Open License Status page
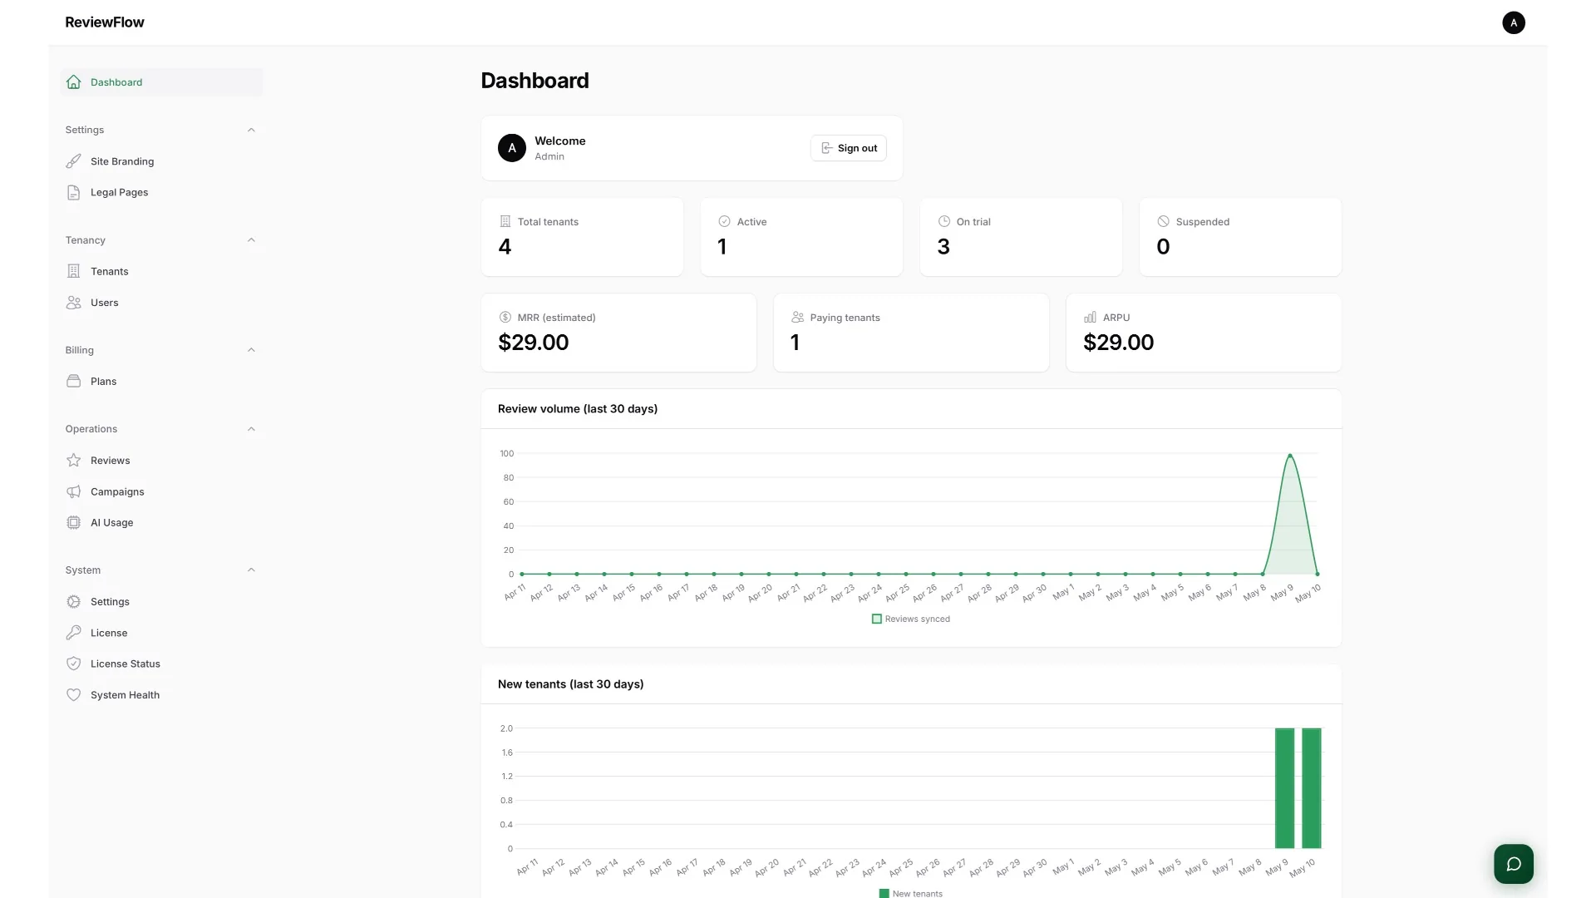The width and height of the screenshot is (1596, 898). tap(161, 664)
